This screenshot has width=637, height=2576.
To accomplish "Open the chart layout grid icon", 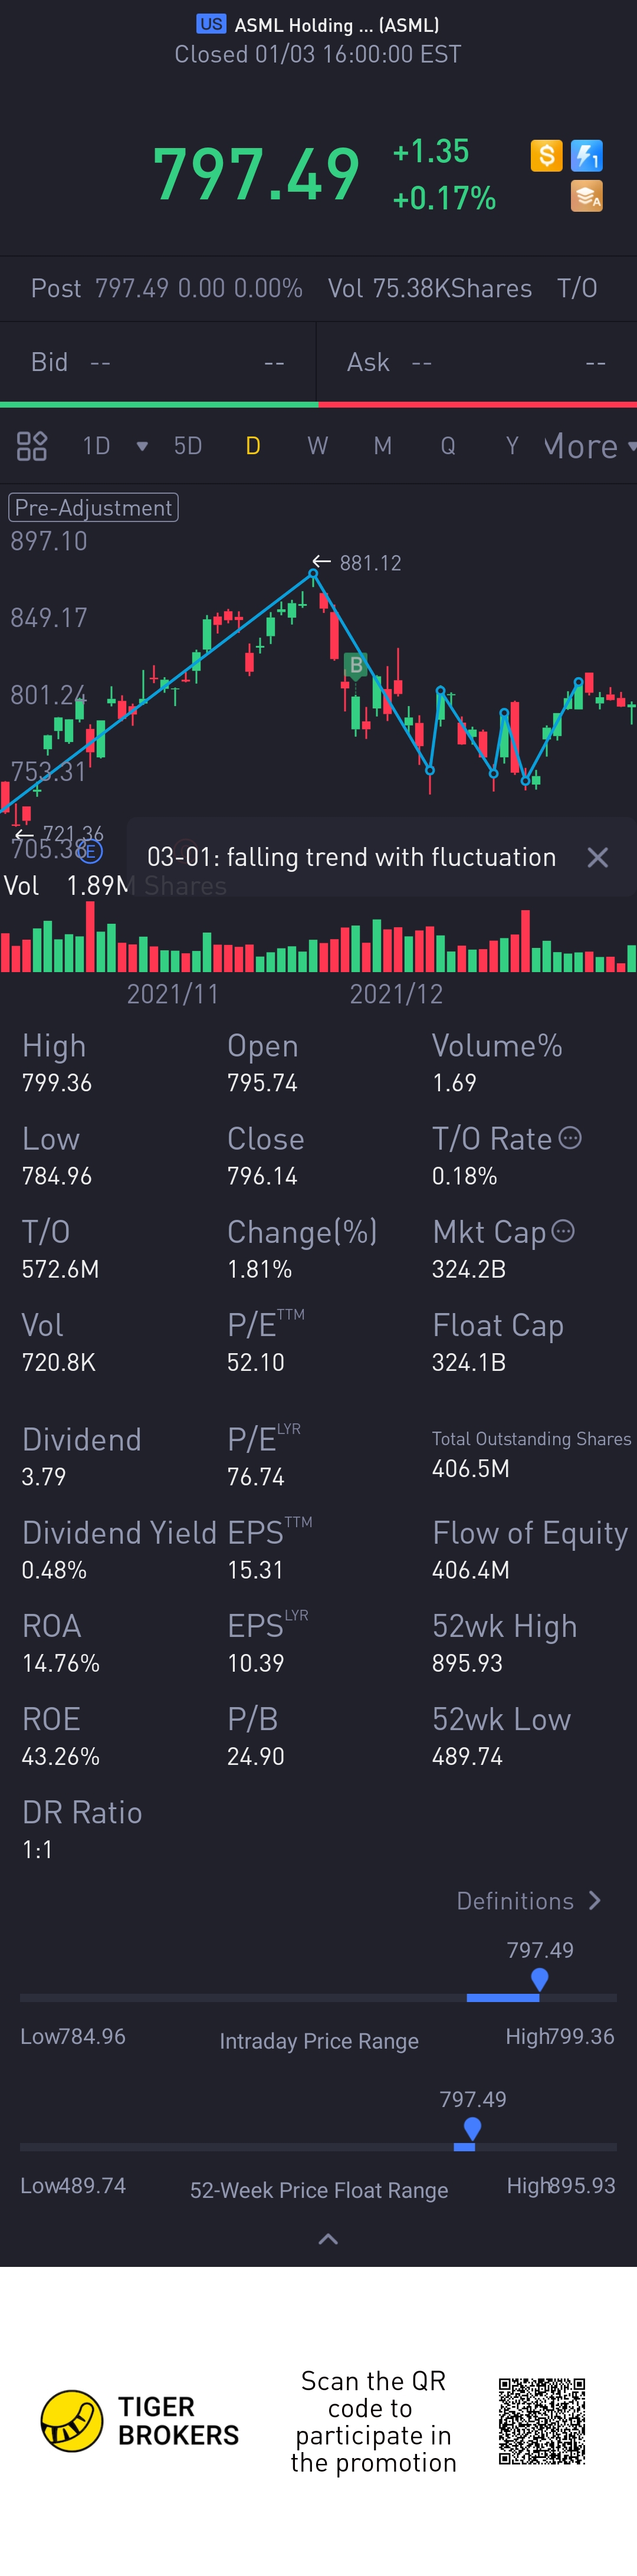I will click(32, 446).
